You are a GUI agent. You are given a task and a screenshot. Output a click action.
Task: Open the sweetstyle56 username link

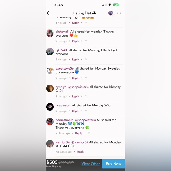click(65, 68)
